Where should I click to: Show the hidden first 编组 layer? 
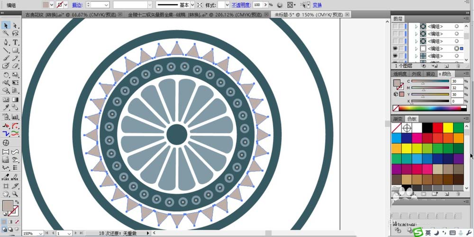(395, 26)
